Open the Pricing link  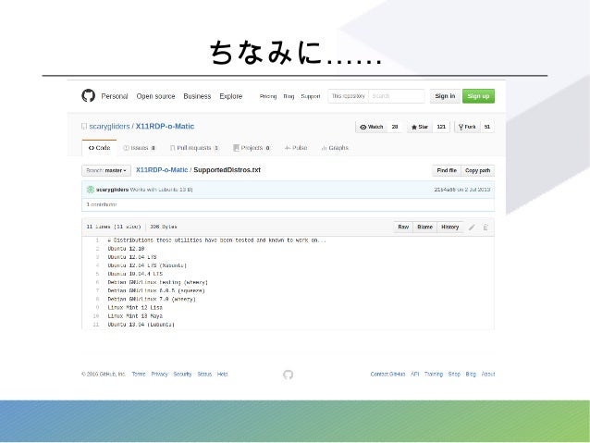click(268, 96)
